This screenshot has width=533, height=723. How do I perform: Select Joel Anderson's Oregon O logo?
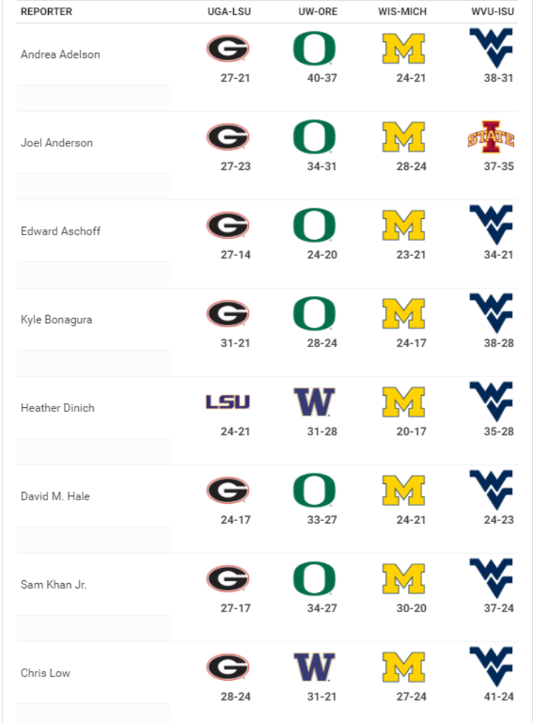314,137
